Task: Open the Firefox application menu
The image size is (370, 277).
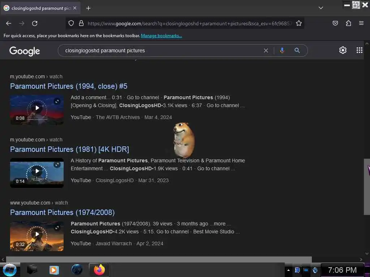Action: (361, 23)
